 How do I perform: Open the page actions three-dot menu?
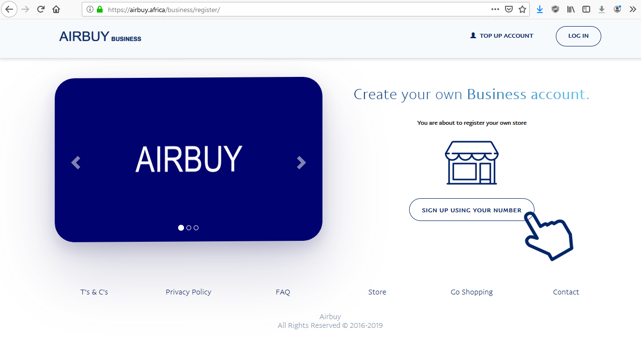click(495, 9)
